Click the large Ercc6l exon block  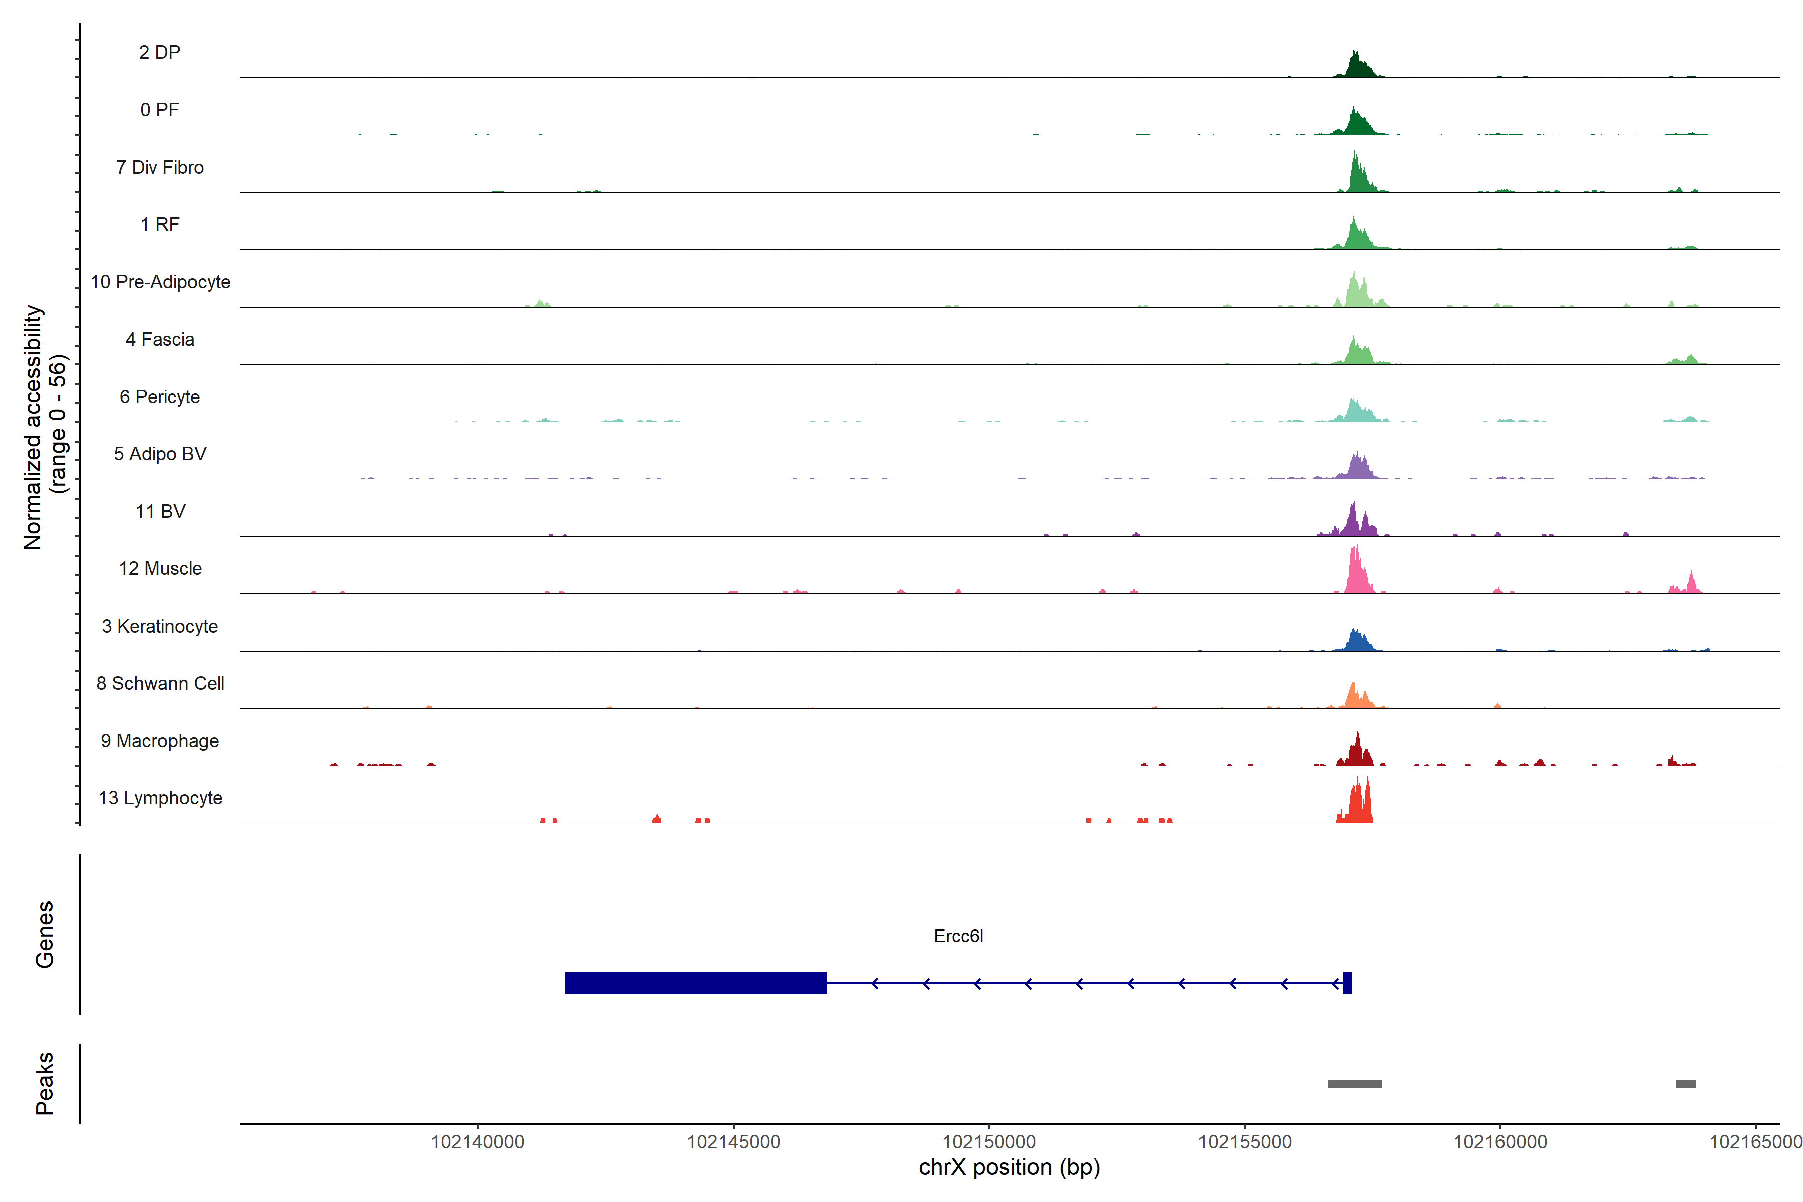695,983
